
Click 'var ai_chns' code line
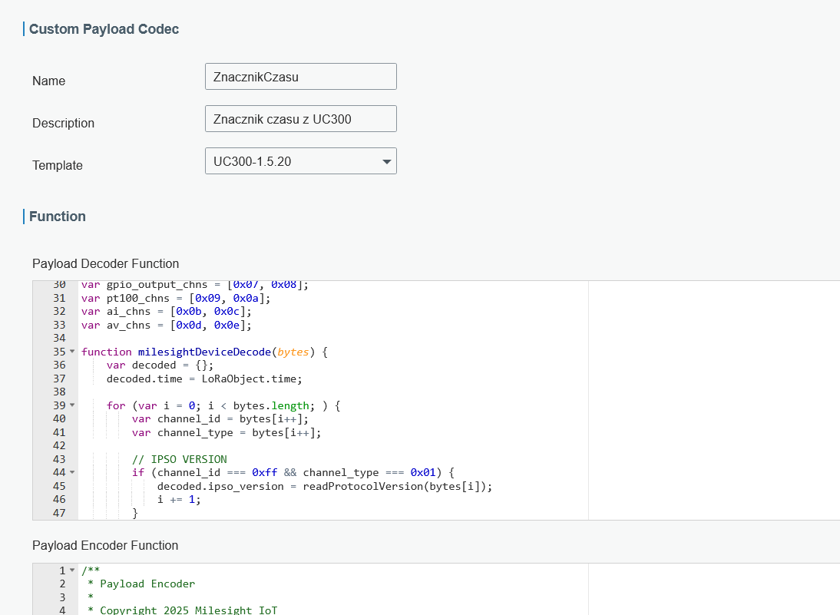166,311
